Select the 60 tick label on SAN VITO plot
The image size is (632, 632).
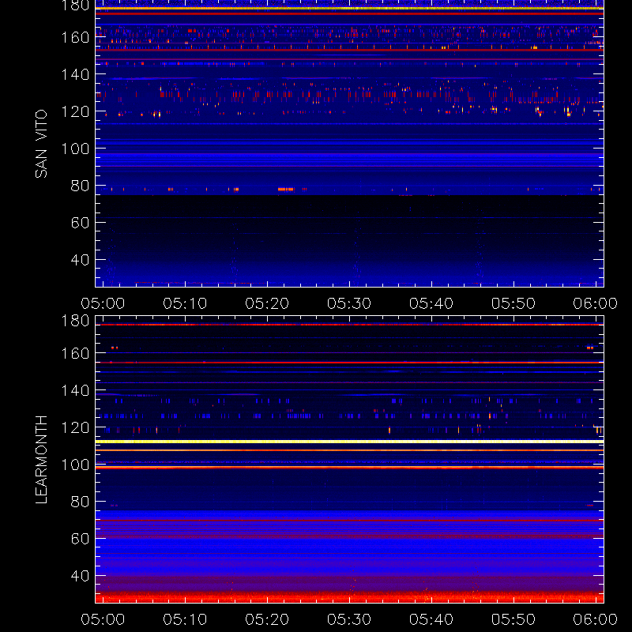tap(80, 223)
